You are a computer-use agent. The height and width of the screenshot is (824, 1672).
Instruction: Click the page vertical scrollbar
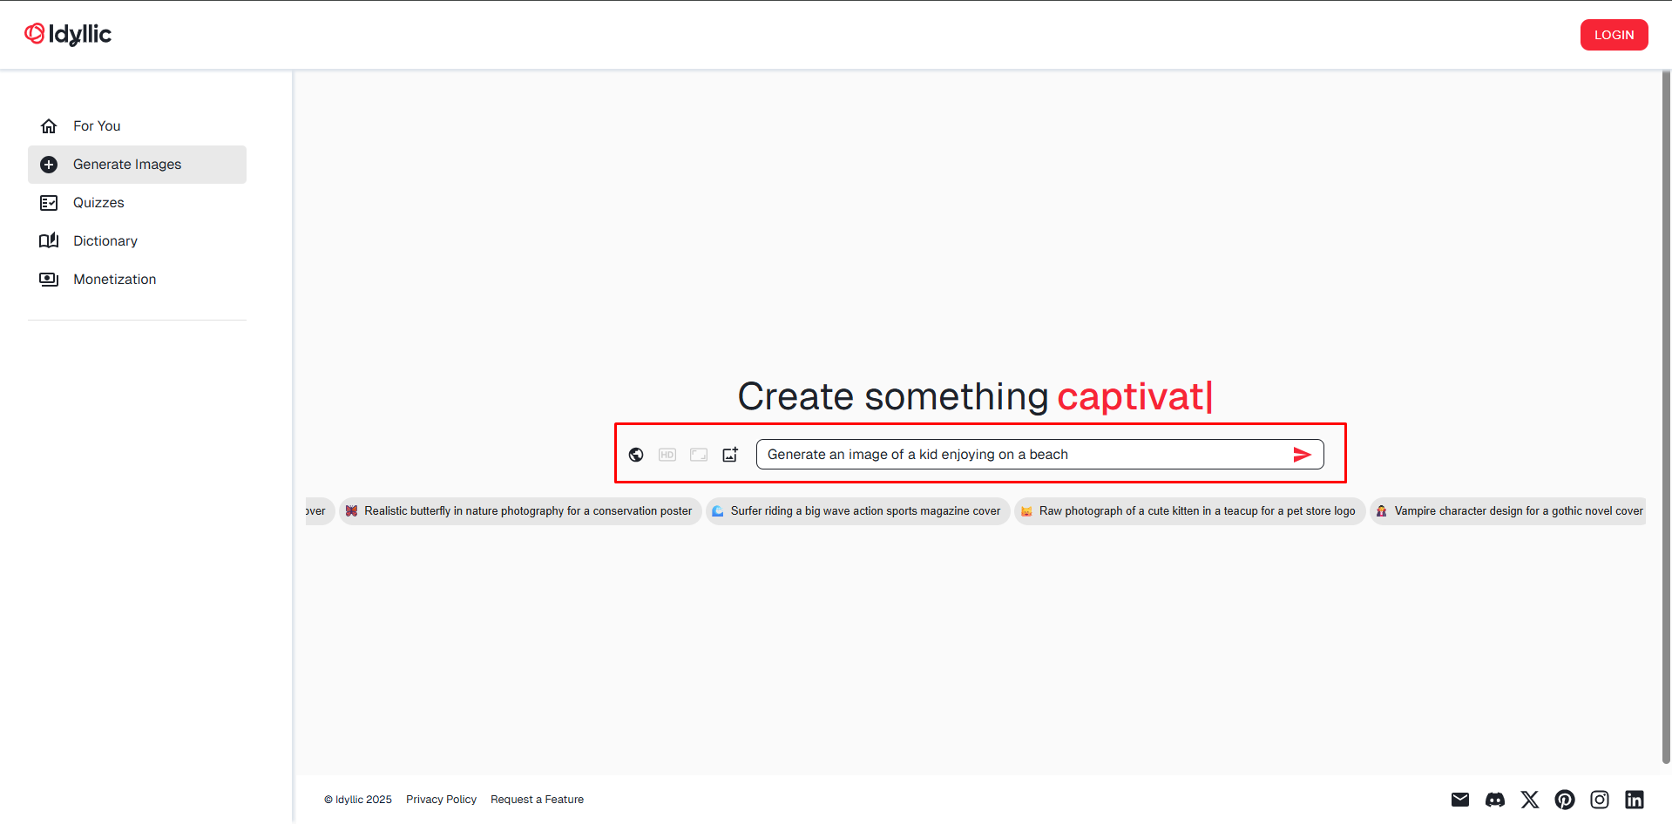[x=1666, y=418]
